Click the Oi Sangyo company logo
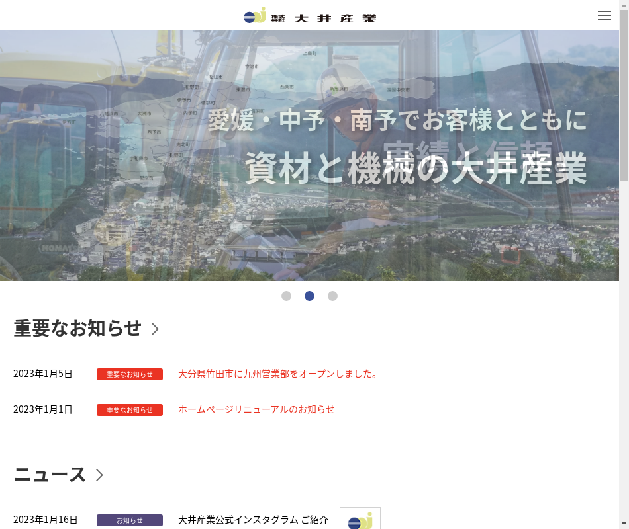Screen dimensions: 629x529 coord(309,16)
